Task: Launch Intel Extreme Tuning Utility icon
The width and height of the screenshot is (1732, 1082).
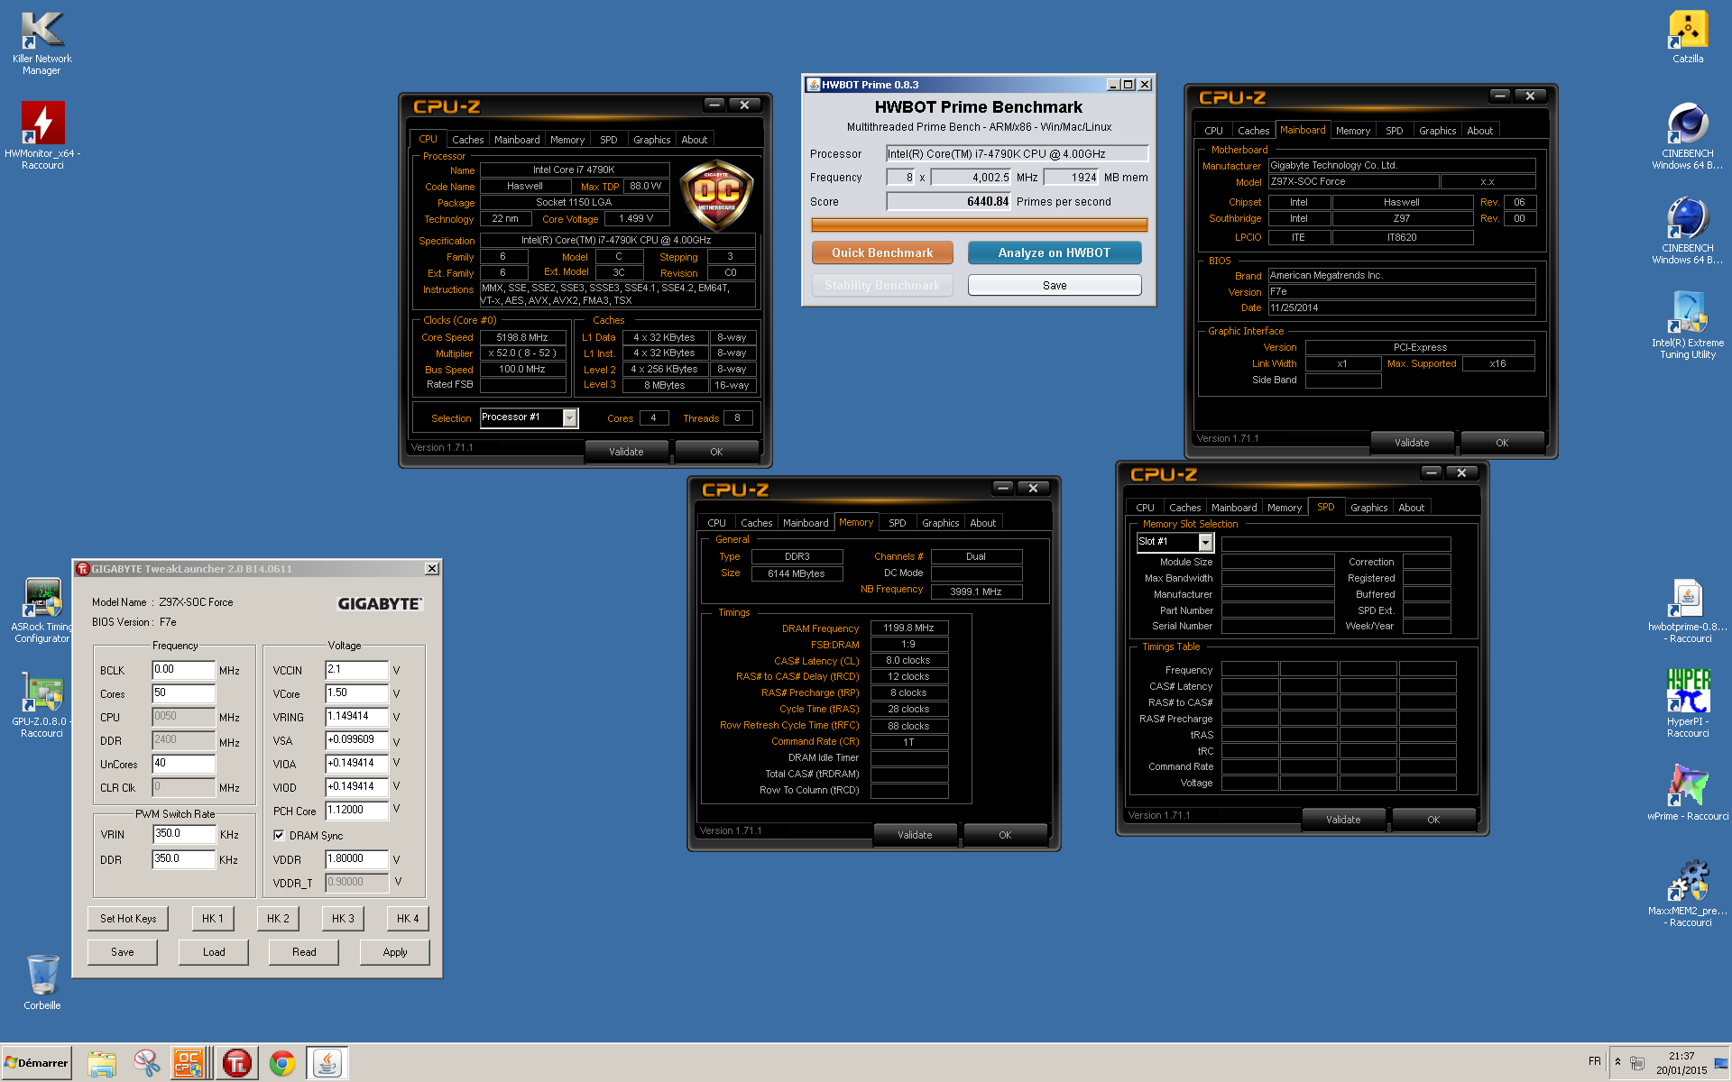Action: (1688, 325)
